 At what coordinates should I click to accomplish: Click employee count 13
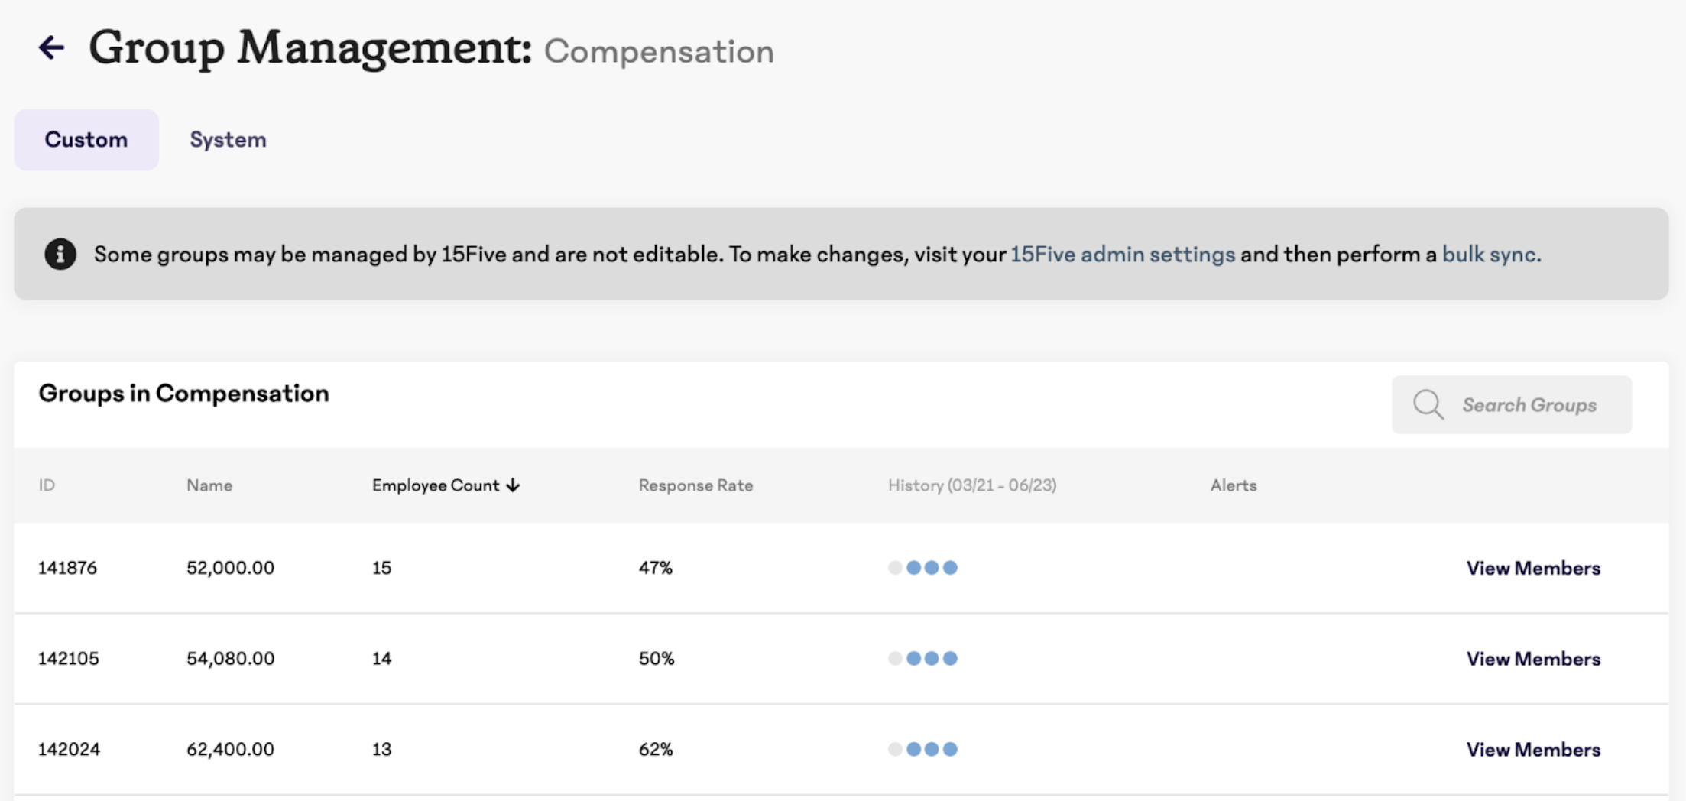pyautogui.click(x=381, y=750)
